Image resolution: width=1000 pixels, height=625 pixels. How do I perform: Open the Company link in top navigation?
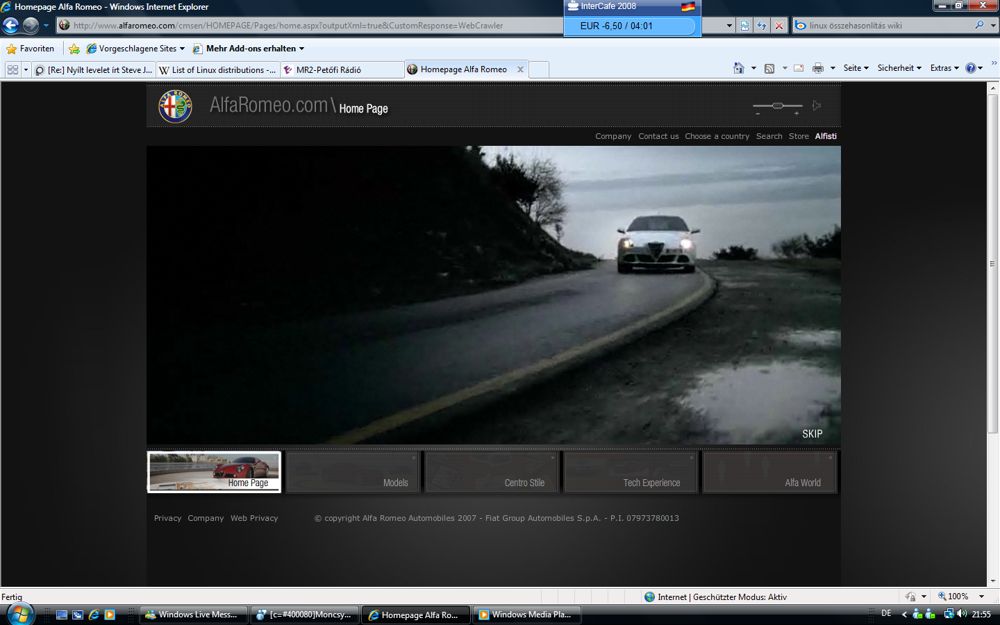[x=613, y=136]
